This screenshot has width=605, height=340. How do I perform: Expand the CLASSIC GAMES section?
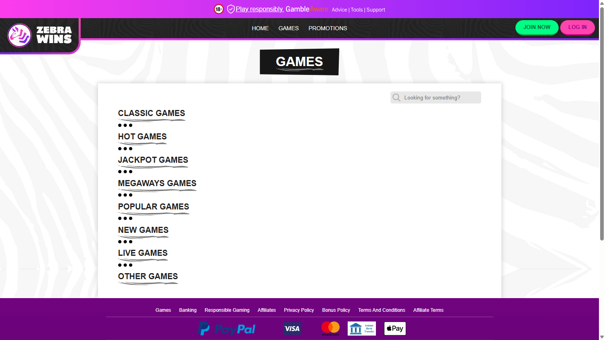tap(151, 113)
